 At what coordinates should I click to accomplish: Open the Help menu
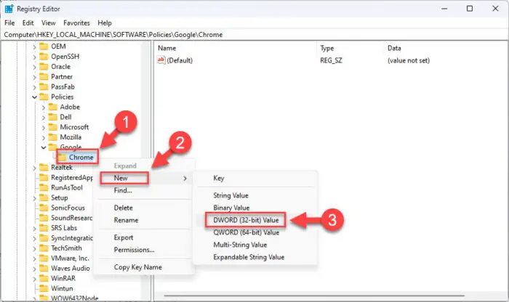105,23
